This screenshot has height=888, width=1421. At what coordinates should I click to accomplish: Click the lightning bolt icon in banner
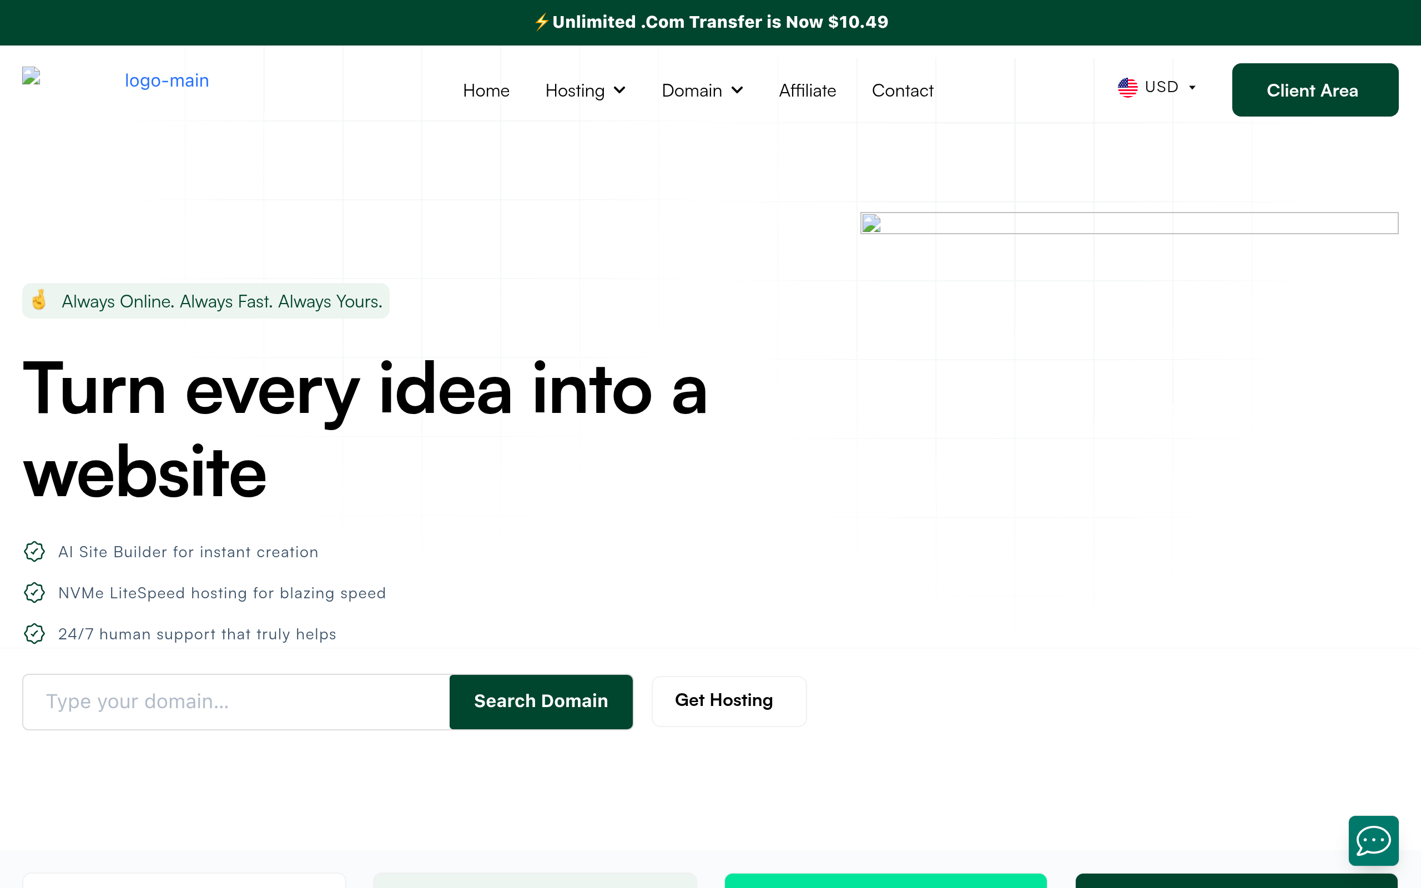(541, 22)
